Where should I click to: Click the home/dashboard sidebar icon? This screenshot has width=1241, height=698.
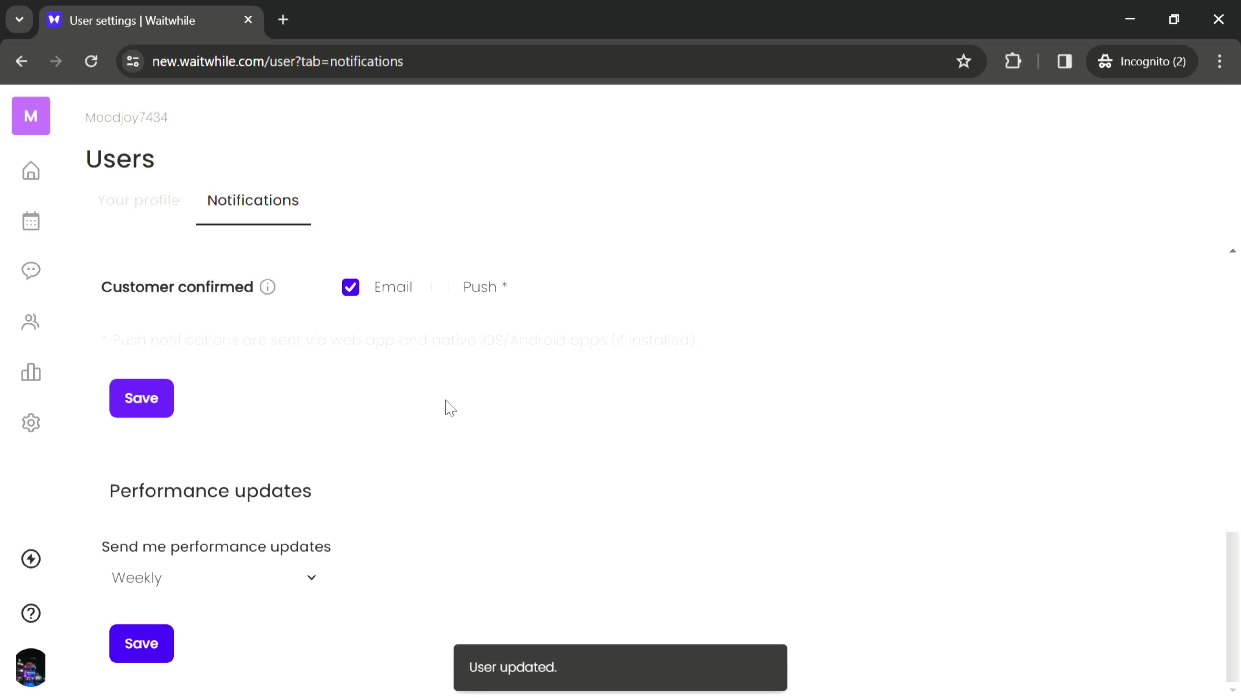click(x=31, y=170)
